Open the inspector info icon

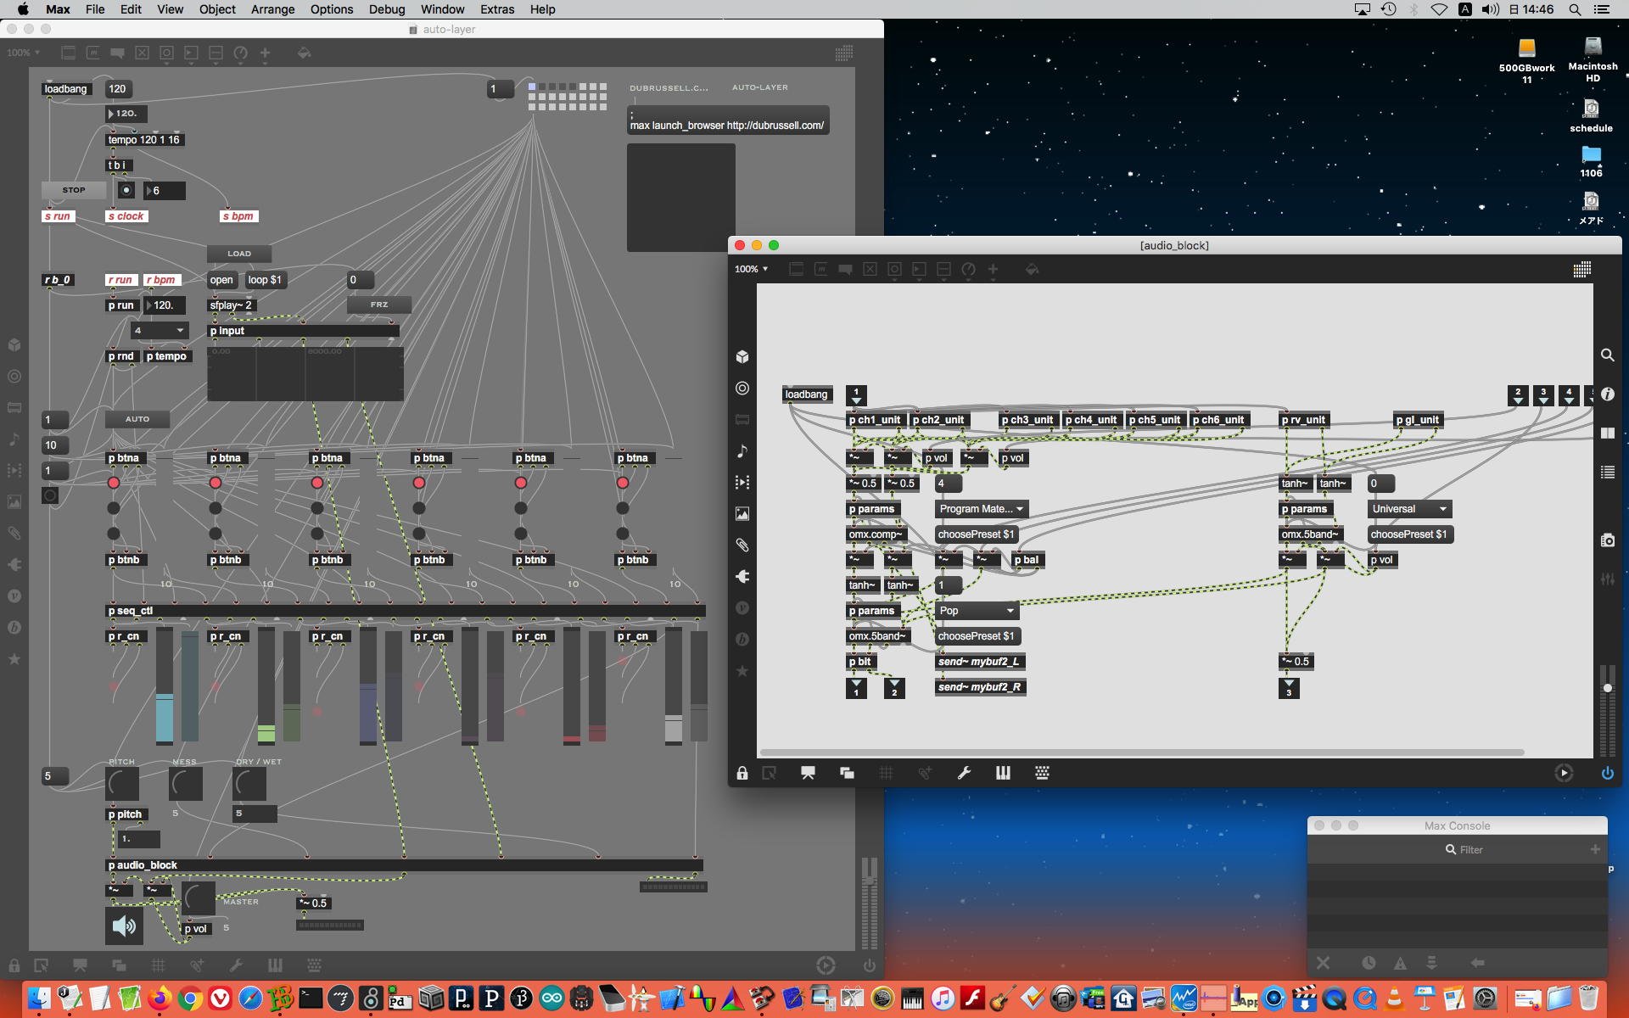click(1607, 394)
